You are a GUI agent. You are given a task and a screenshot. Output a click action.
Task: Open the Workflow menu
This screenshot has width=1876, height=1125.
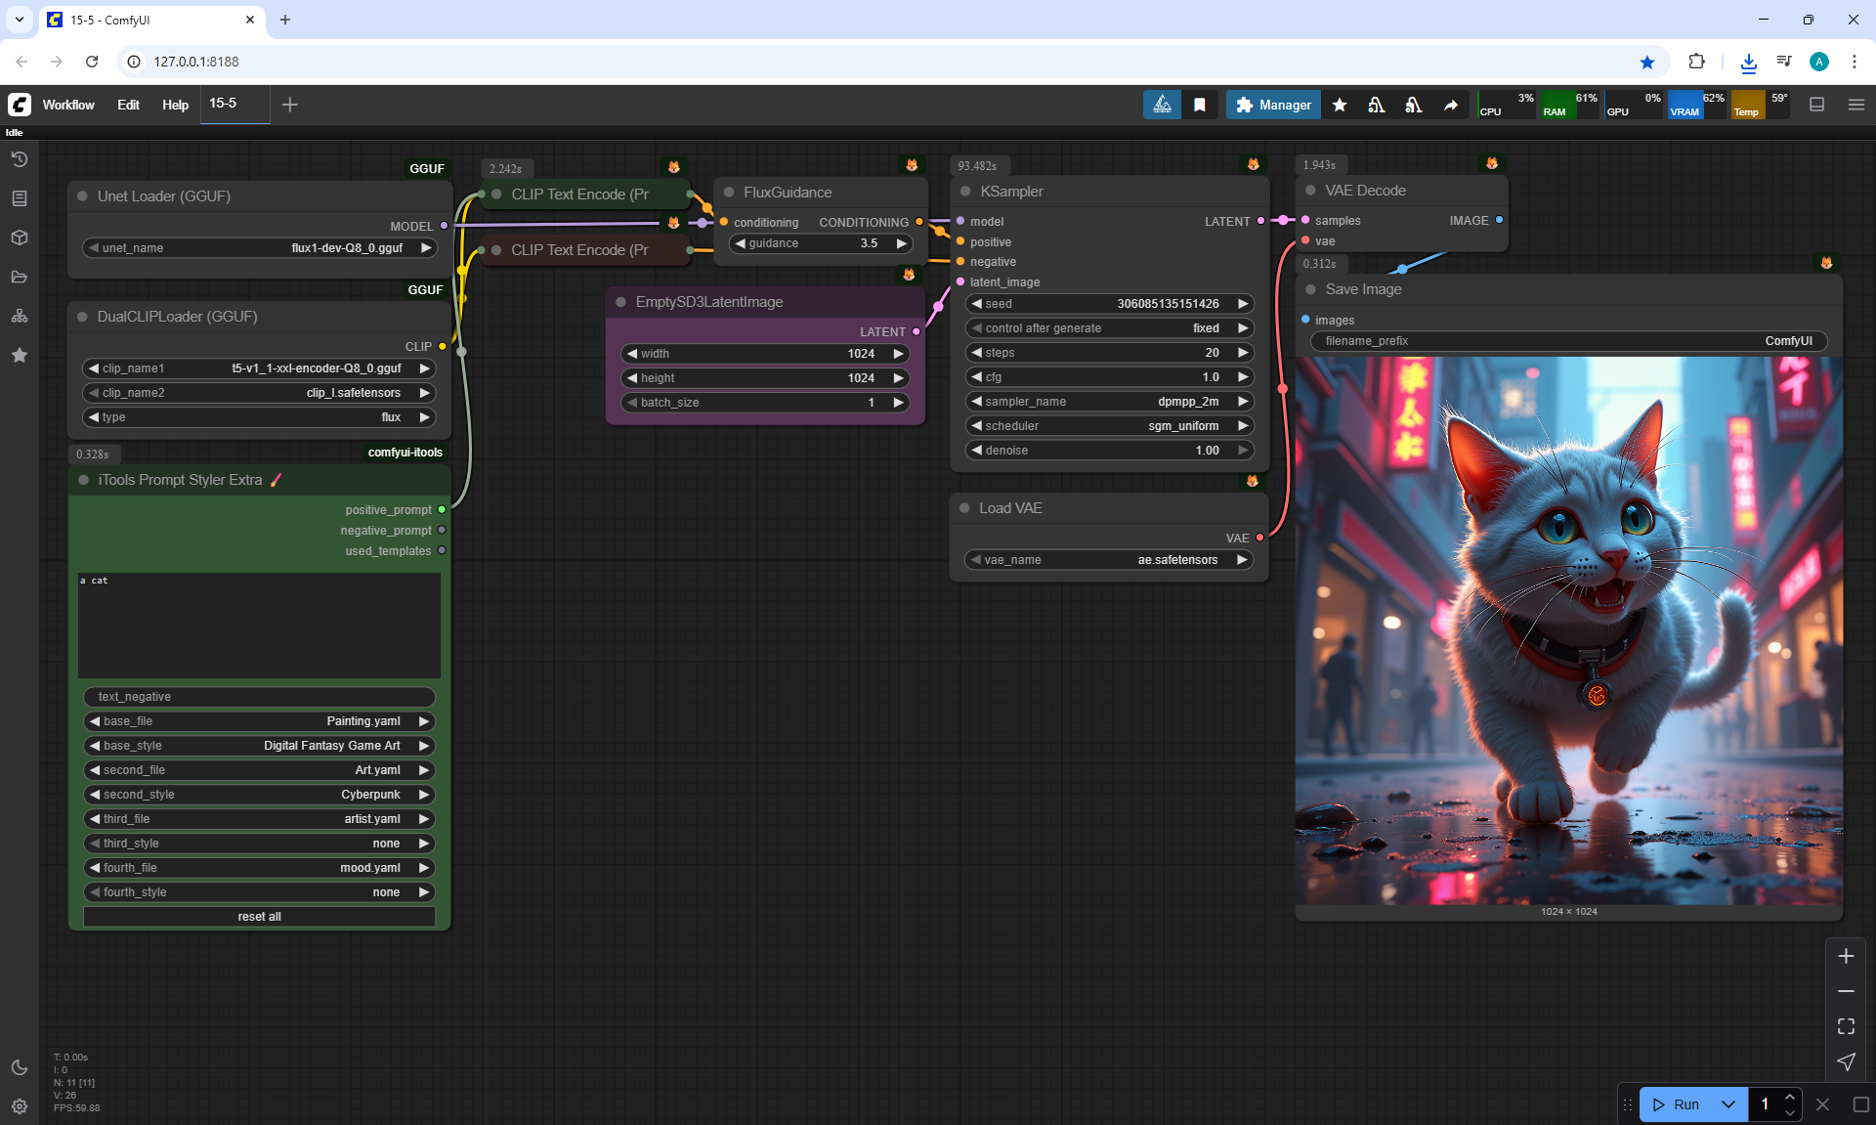point(68,105)
